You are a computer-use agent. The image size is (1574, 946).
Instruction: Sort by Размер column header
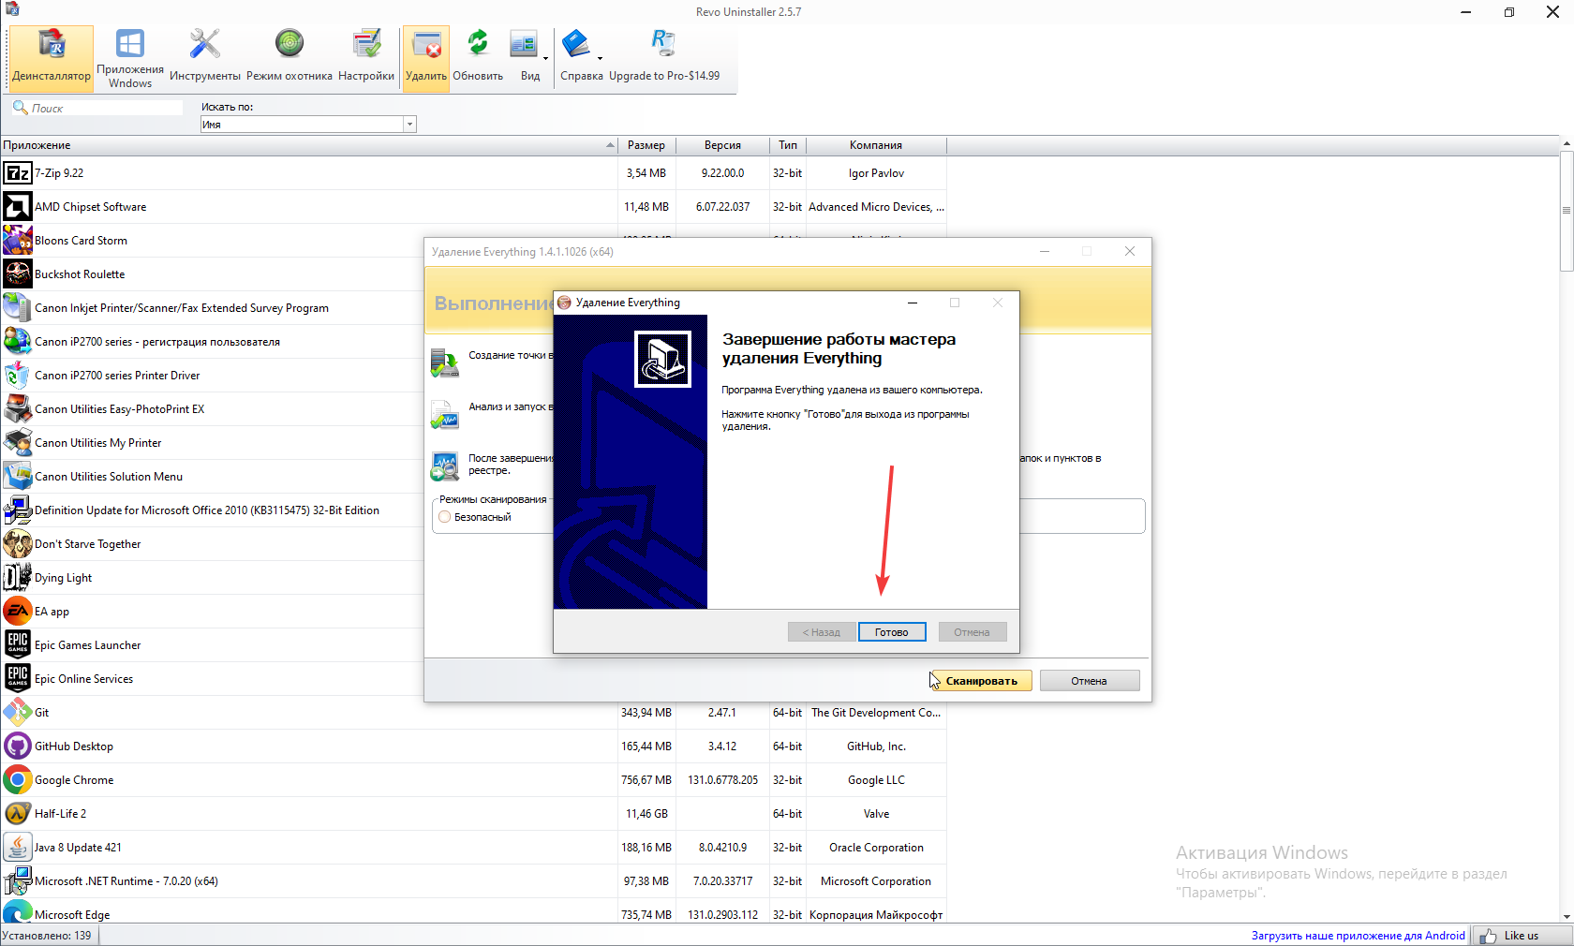tap(646, 145)
